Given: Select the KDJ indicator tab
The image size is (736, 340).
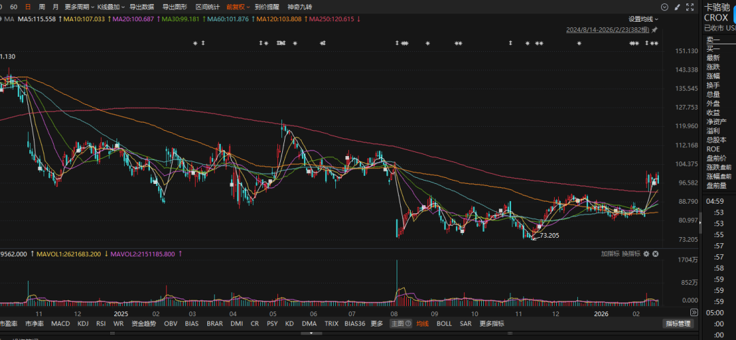Looking at the screenshot, I should [x=83, y=324].
